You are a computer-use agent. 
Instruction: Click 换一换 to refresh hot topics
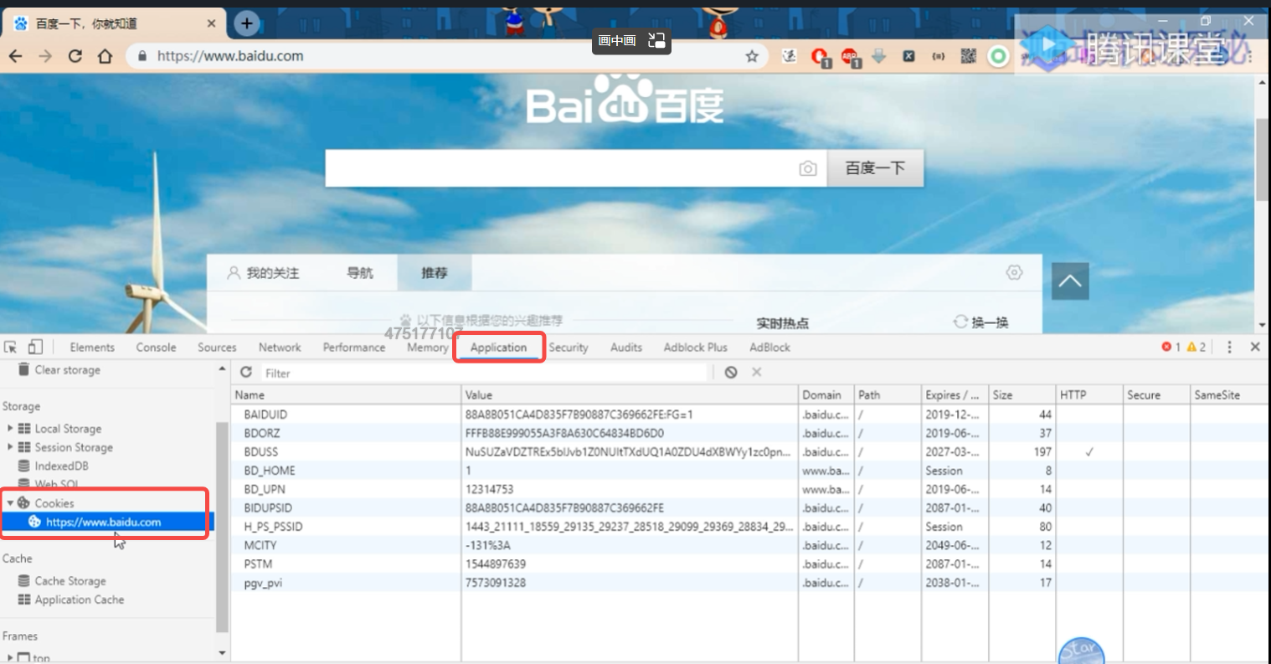coord(981,322)
